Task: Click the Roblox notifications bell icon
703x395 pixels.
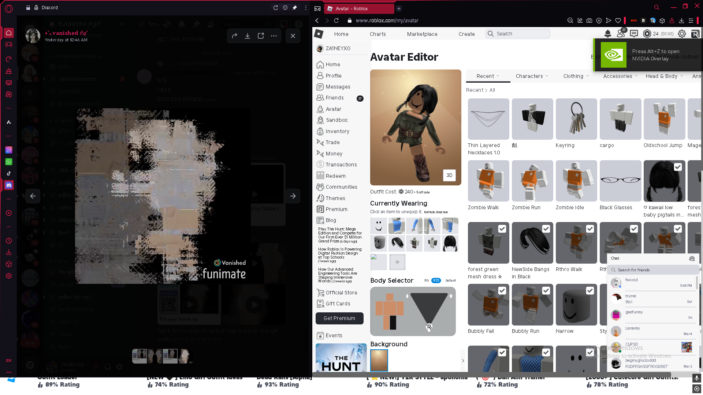Action: coord(608,34)
